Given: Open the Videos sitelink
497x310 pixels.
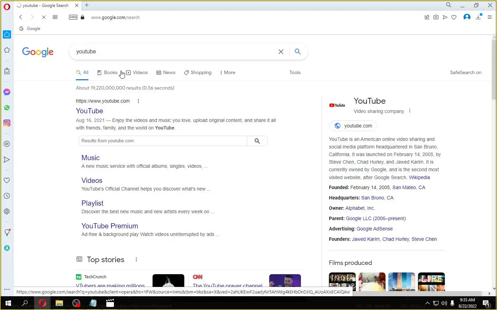Looking at the screenshot, I should coord(92,180).
